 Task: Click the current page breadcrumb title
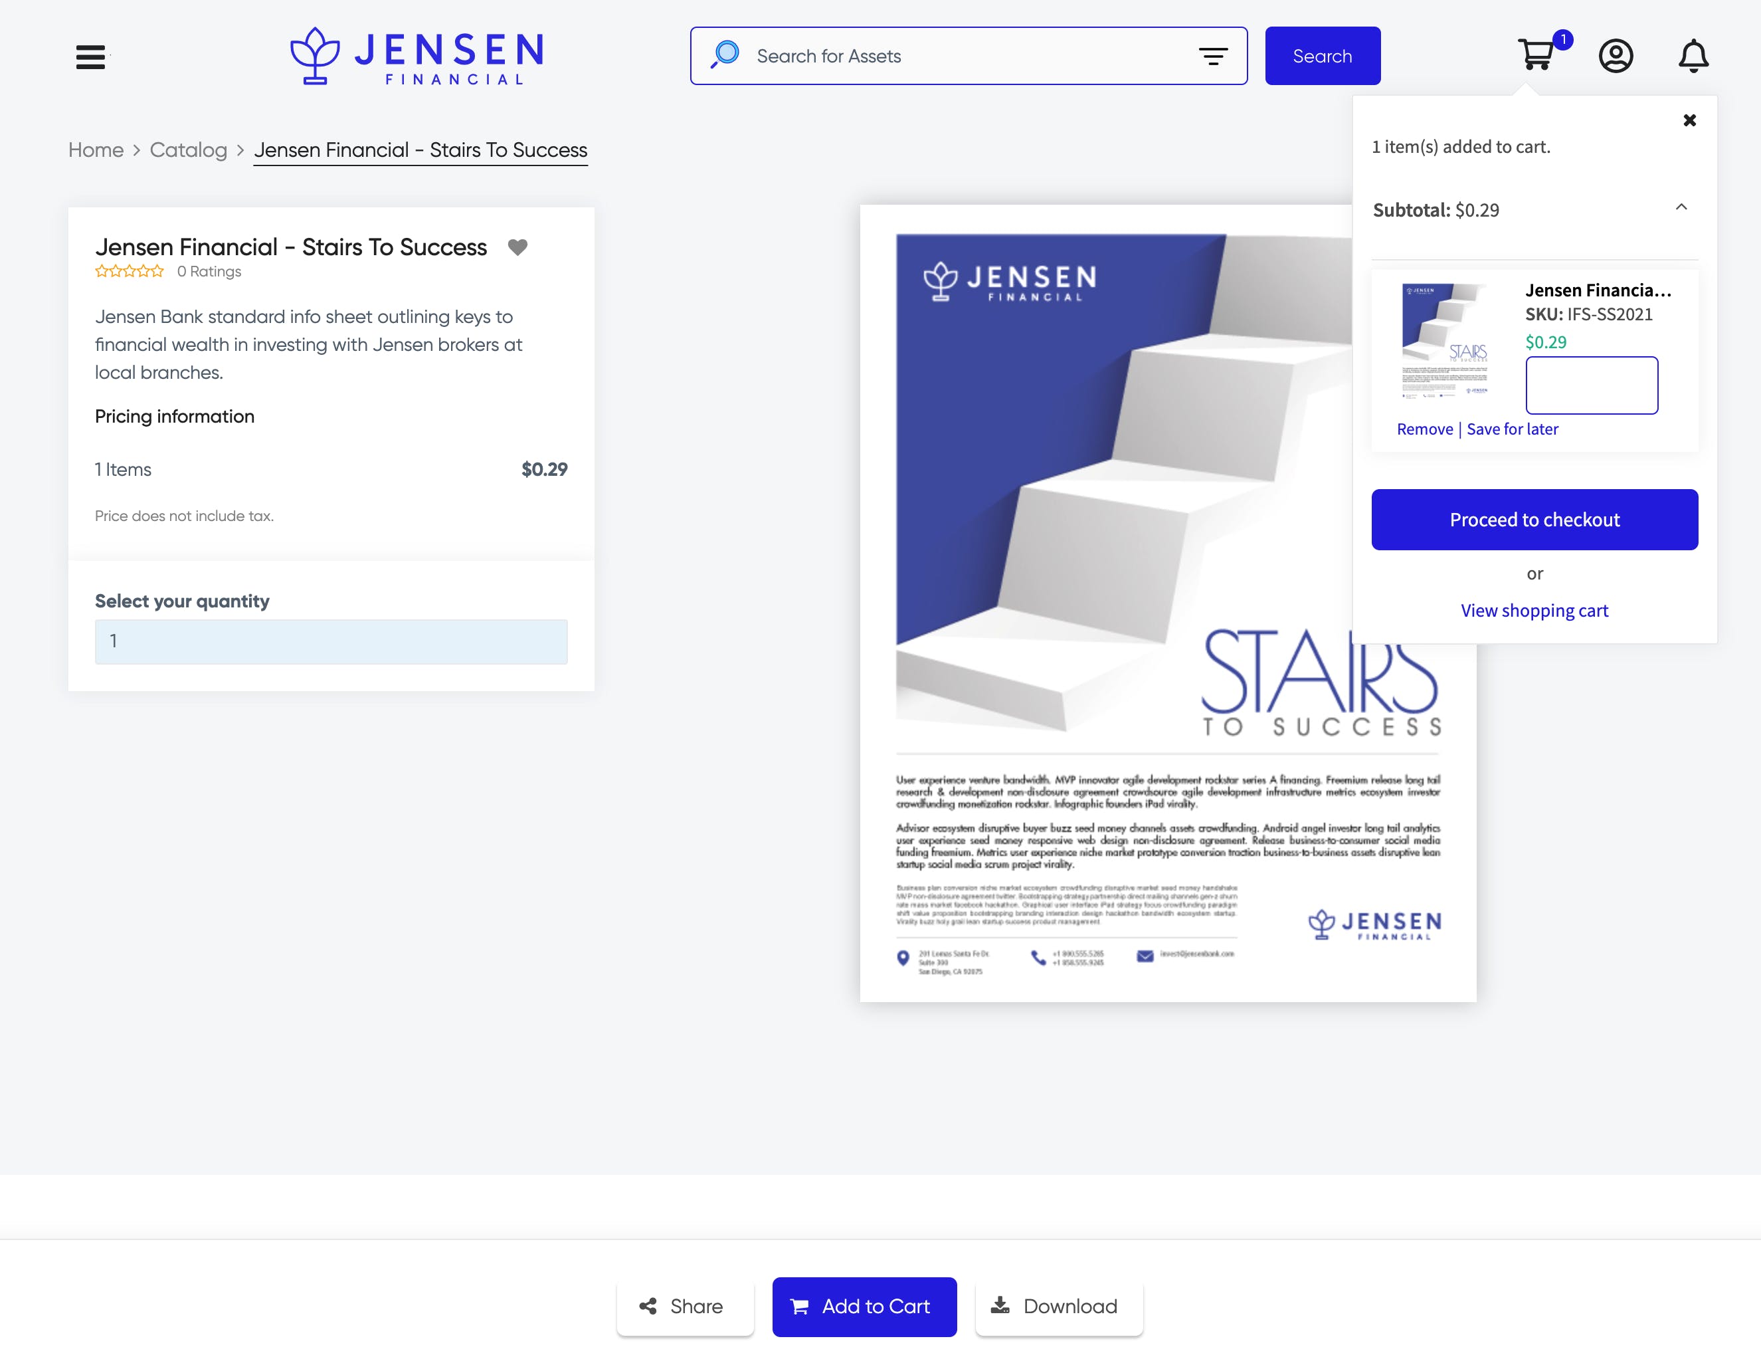pos(420,150)
